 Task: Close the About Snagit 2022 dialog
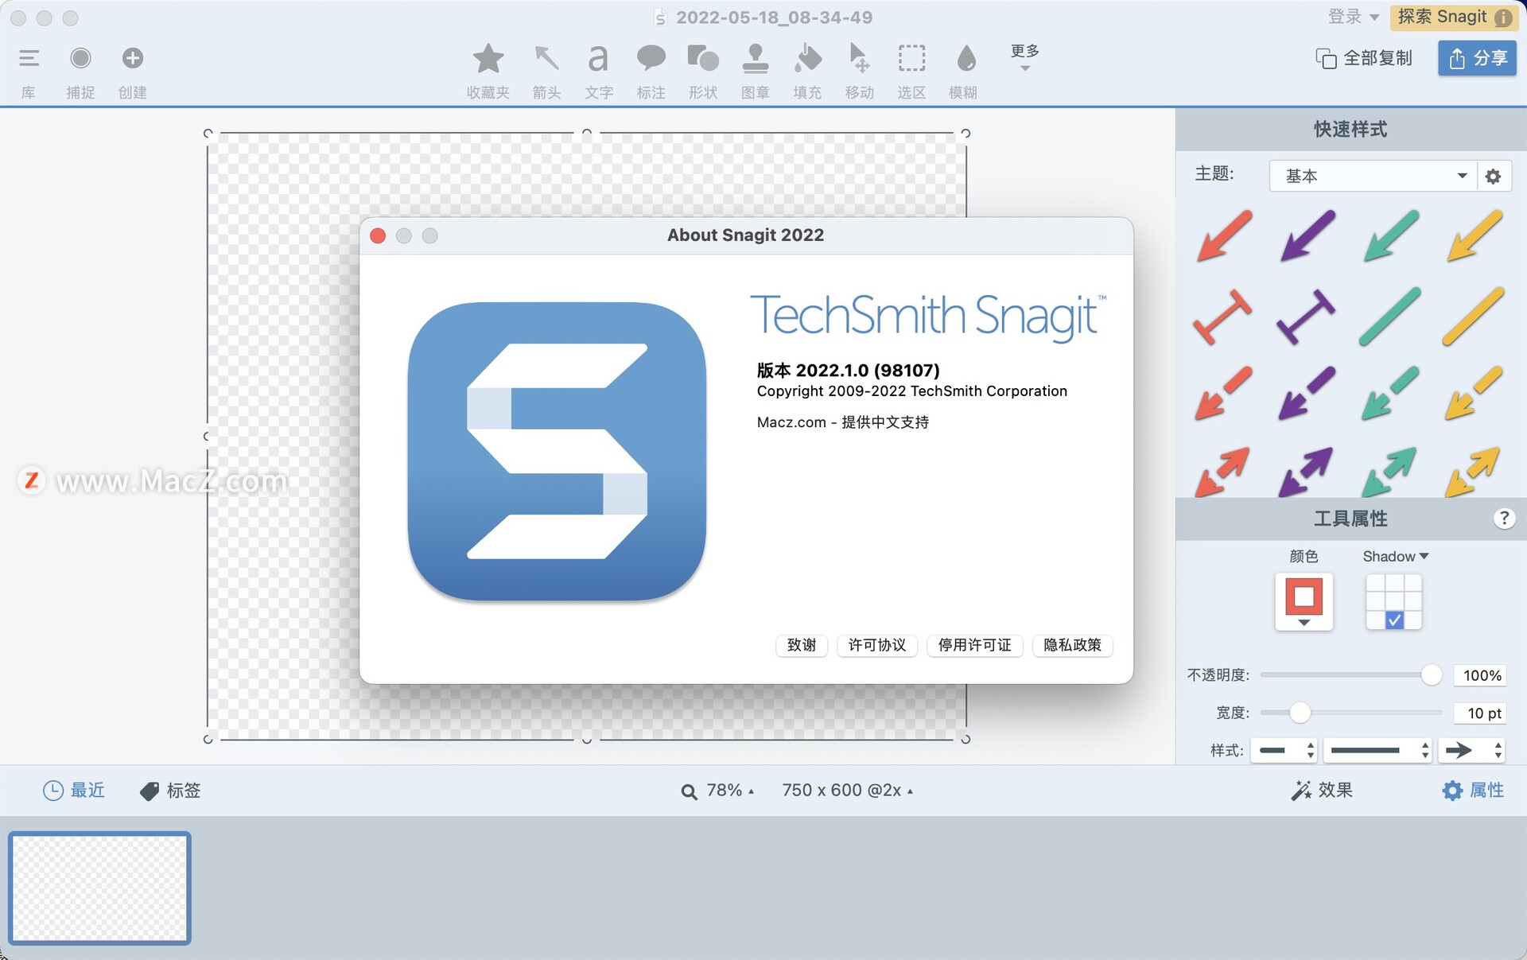tap(378, 235)
